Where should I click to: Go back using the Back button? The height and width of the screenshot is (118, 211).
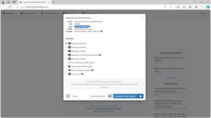point(72,96)
